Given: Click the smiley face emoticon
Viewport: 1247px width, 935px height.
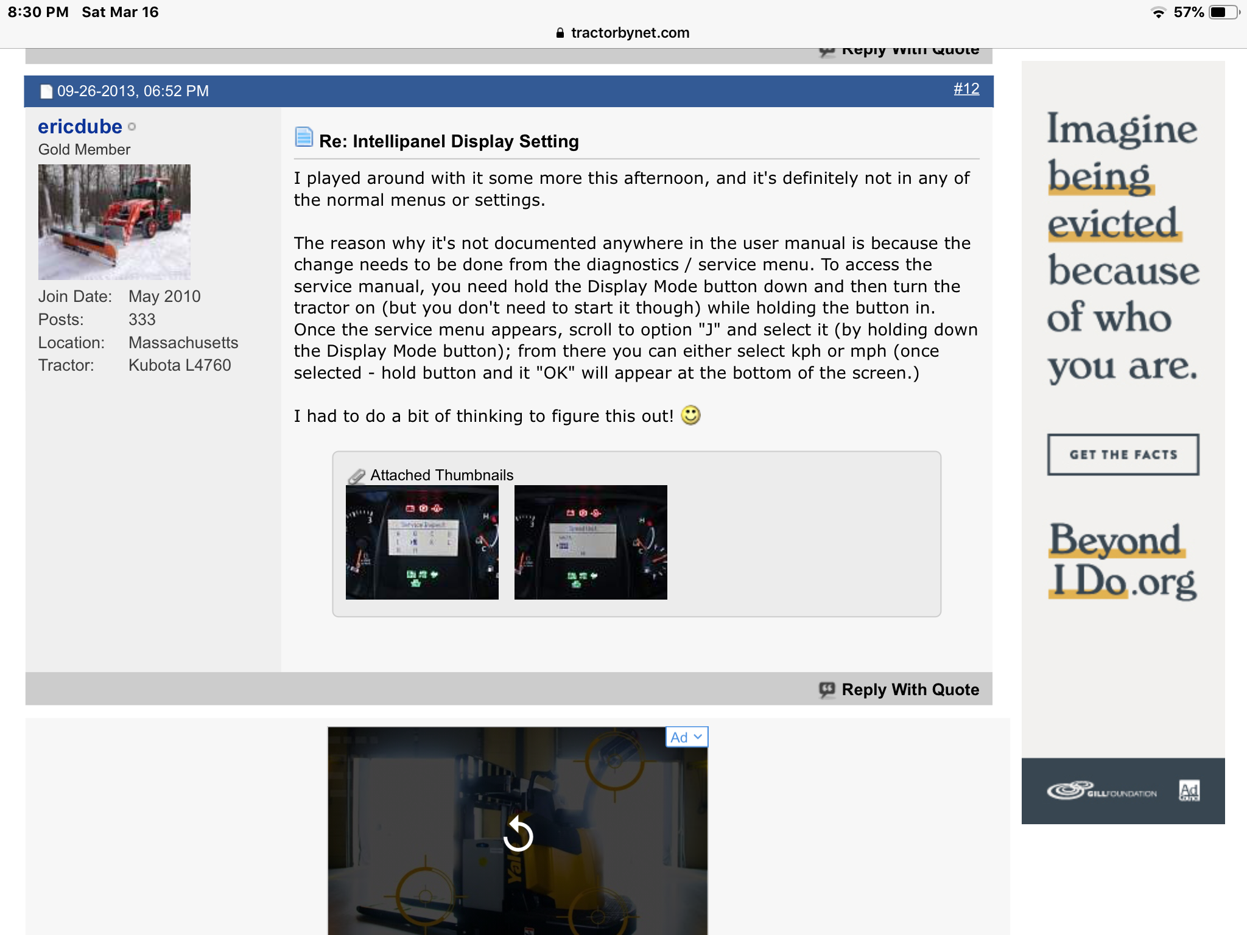Looking at the screenshot, I should tap(690, 415).
